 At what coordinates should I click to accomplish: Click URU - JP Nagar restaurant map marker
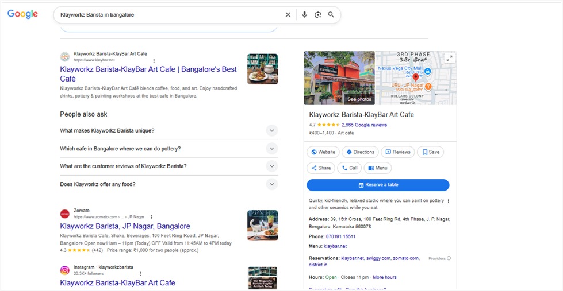pos(428,86)
